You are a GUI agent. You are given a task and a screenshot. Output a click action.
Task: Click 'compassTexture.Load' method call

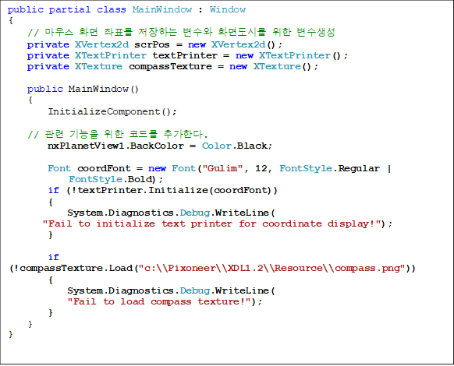point(76,269)
